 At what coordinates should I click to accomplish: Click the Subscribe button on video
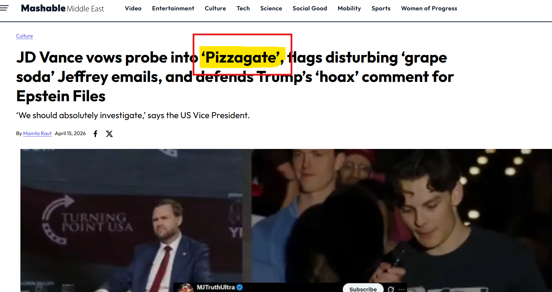click(363, 289)
